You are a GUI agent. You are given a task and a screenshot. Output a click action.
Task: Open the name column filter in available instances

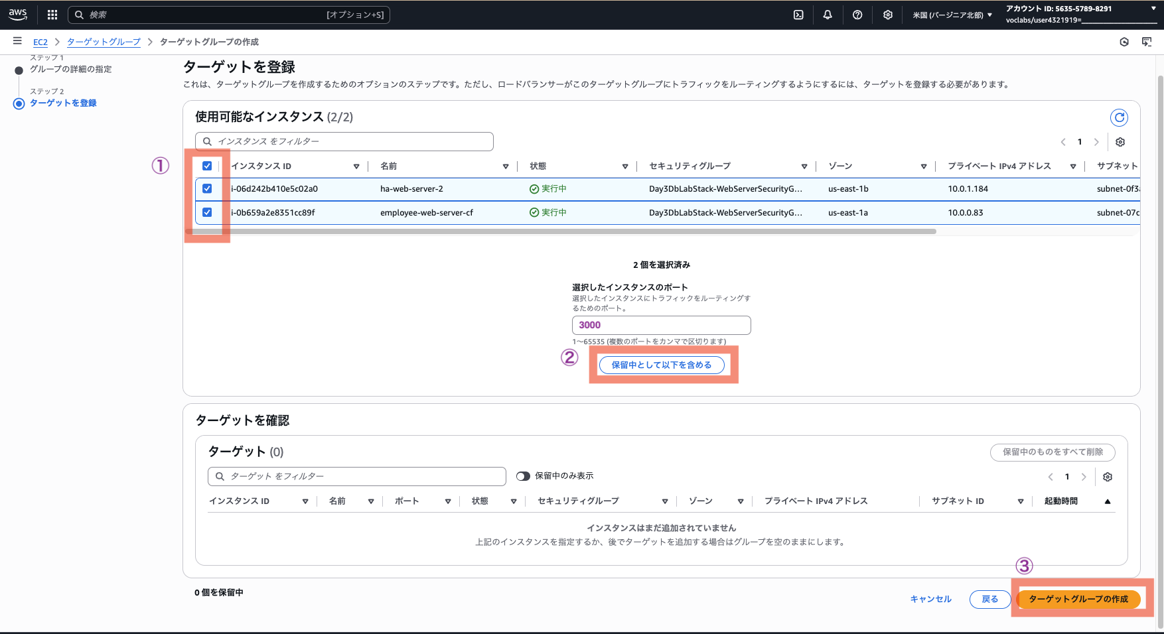tap(506, 166)
